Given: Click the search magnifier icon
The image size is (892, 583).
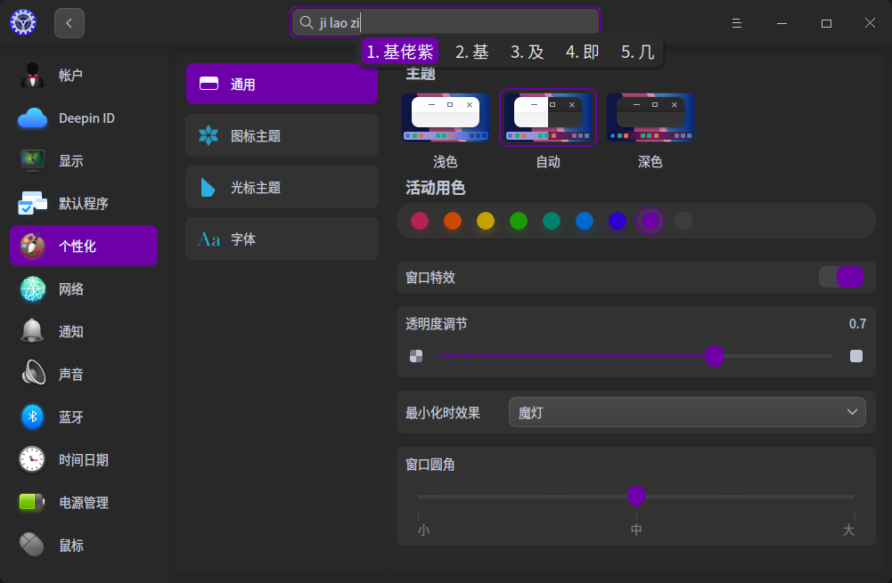Looking at the screenshot, I should (x=306, y=23).
